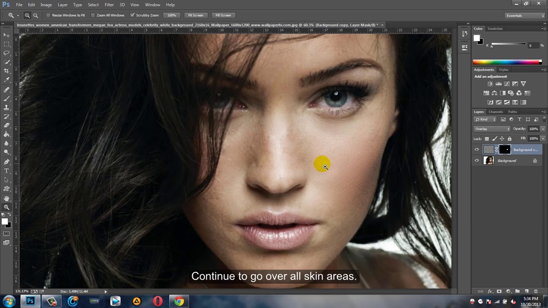
Task: Open the status bar info arrow
Action: [106, 292]
